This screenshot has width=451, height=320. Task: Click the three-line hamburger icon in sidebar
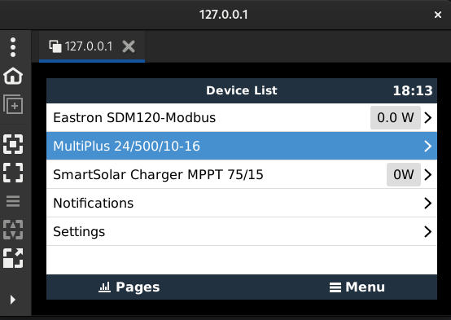tap(13, 201)
